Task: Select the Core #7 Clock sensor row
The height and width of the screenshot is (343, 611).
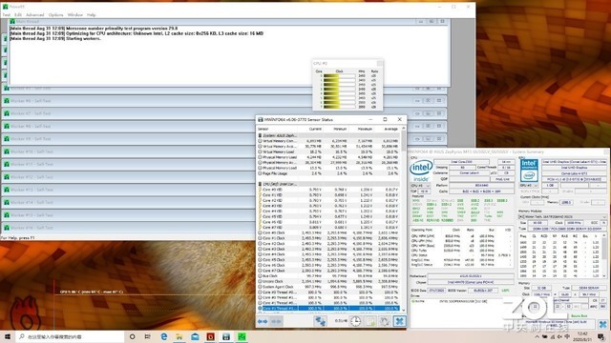Action: click(x=328, y=271)
